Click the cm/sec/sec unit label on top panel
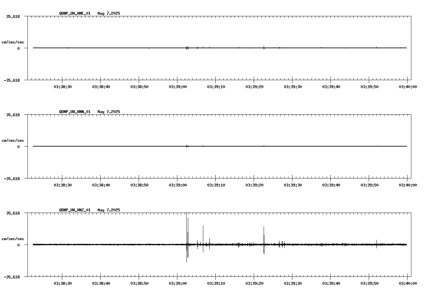Image resolution: width=434 pixels, height=295 pixels. 13,42
